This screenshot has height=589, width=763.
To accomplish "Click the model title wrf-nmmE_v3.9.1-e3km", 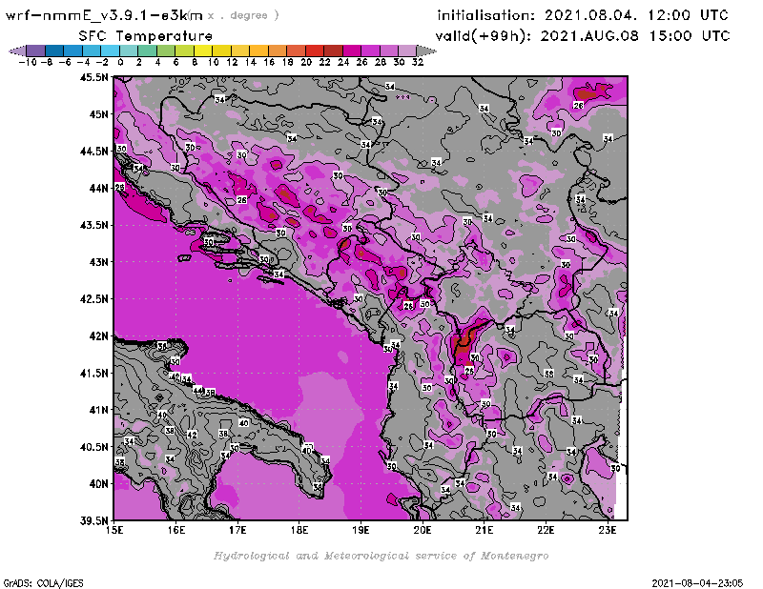I will (x=104, y=15).
